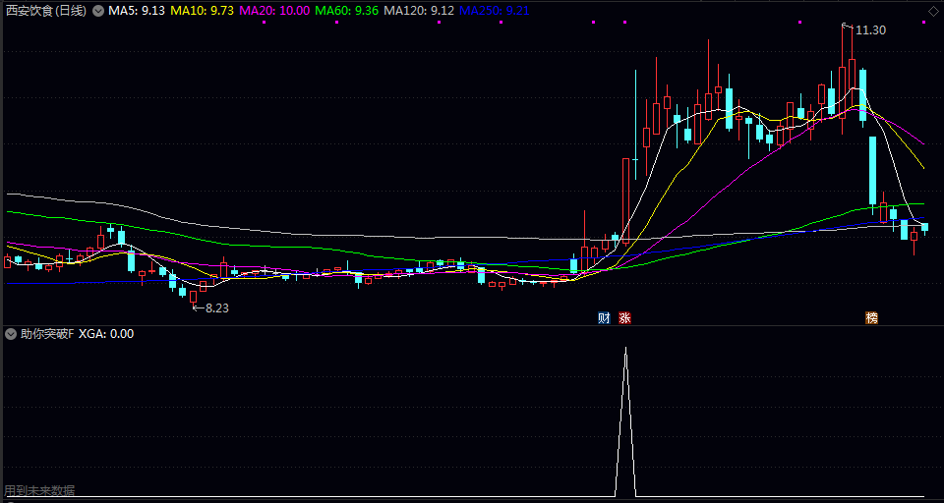Click the 助你突破F indicator name
Viewport: 944px width, 503px height.
click(47, 334)
